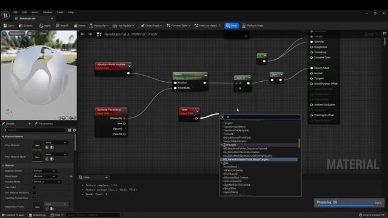This screenshot has height=218, width=388.
Task: Open the Asset menu
Action: [x=35, y=12]
